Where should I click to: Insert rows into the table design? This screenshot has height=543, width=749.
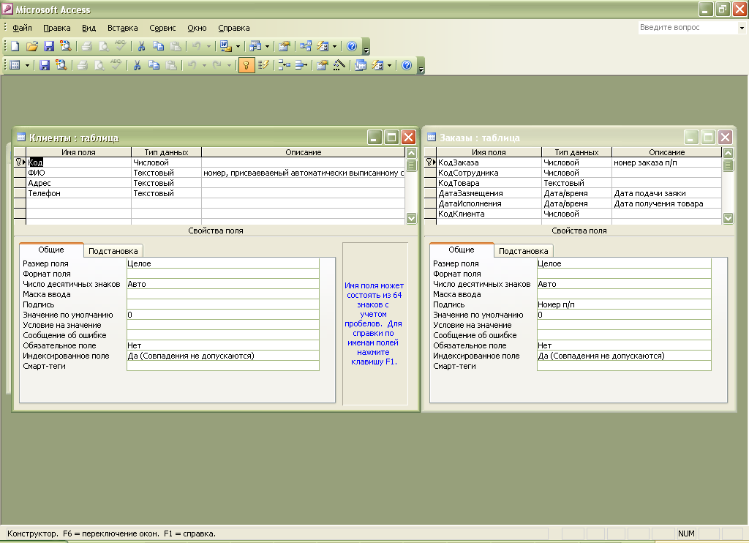click(285, 65)
